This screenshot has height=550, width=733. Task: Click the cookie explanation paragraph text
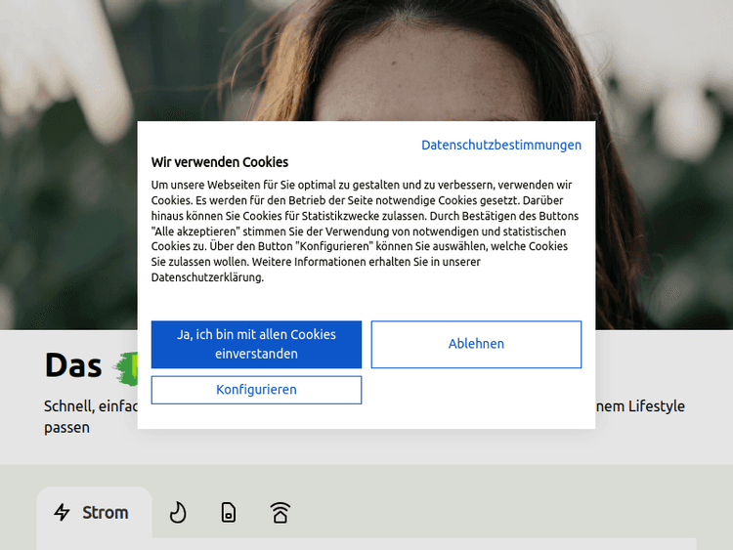362,231
